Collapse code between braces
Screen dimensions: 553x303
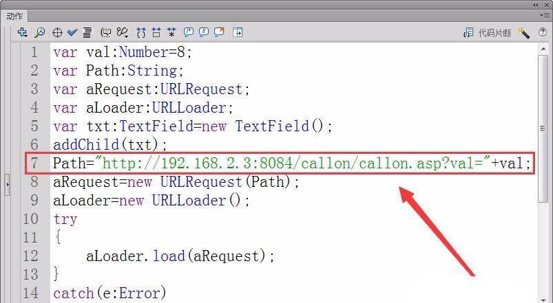(141, 33)
